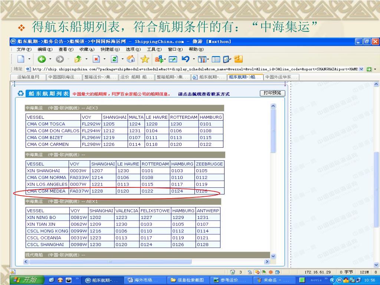Click the 开始 Start button
Screen dimensions: 380x285
click(27, 280)
